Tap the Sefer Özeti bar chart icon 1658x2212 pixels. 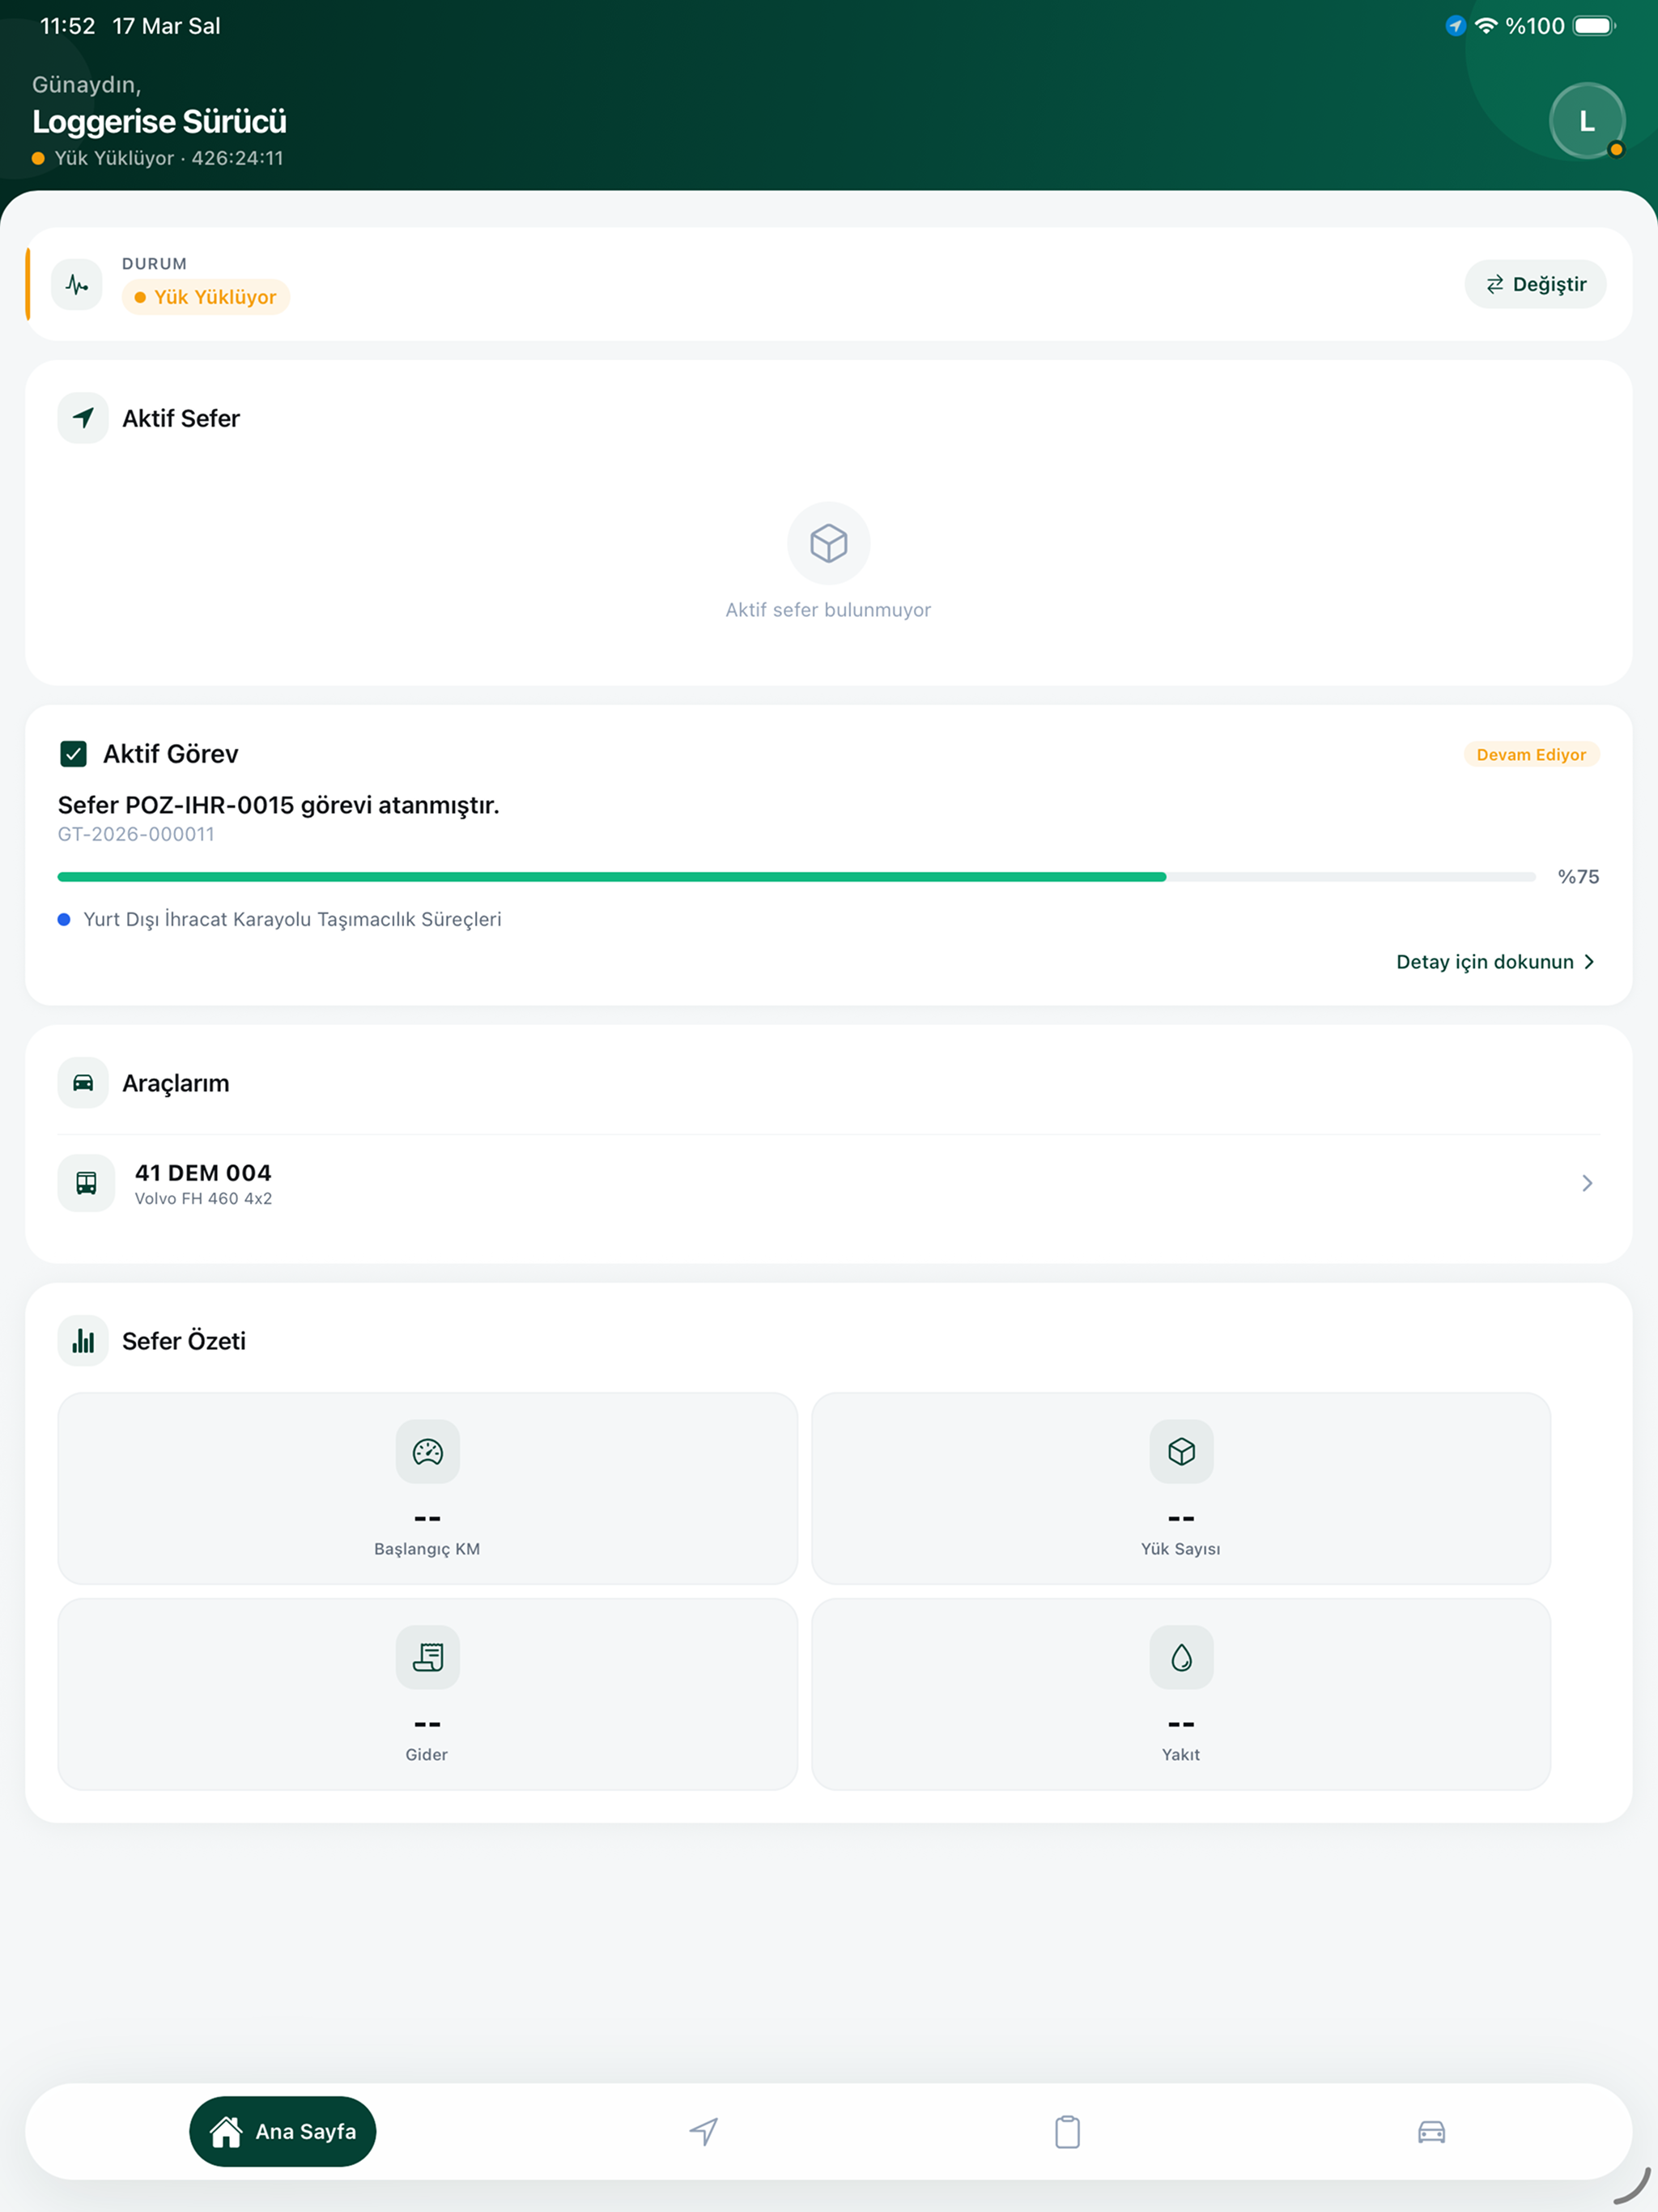coord(83,1341)
